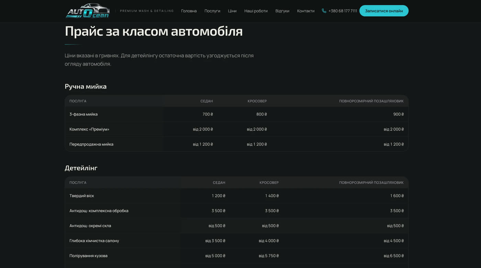Click Повнорозмірний позашляховик header in Ручна мийка table

pos(371,101)
